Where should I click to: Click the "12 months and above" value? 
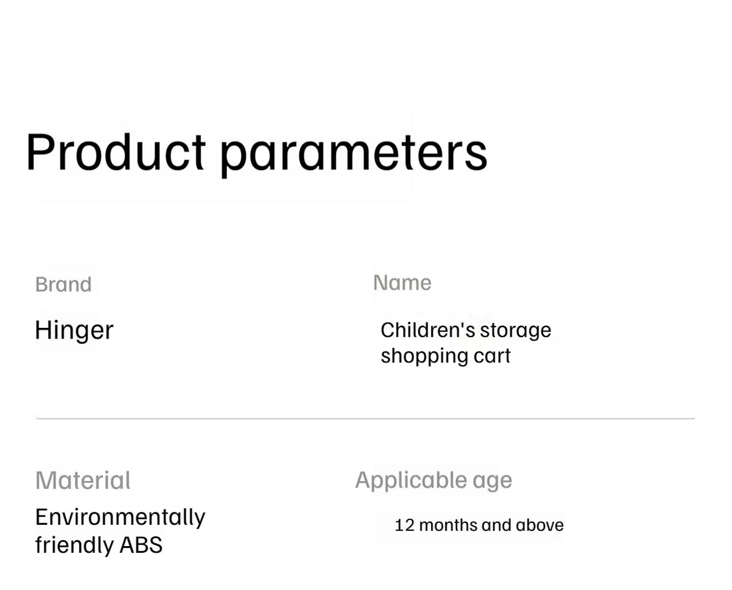click(478, 525)
